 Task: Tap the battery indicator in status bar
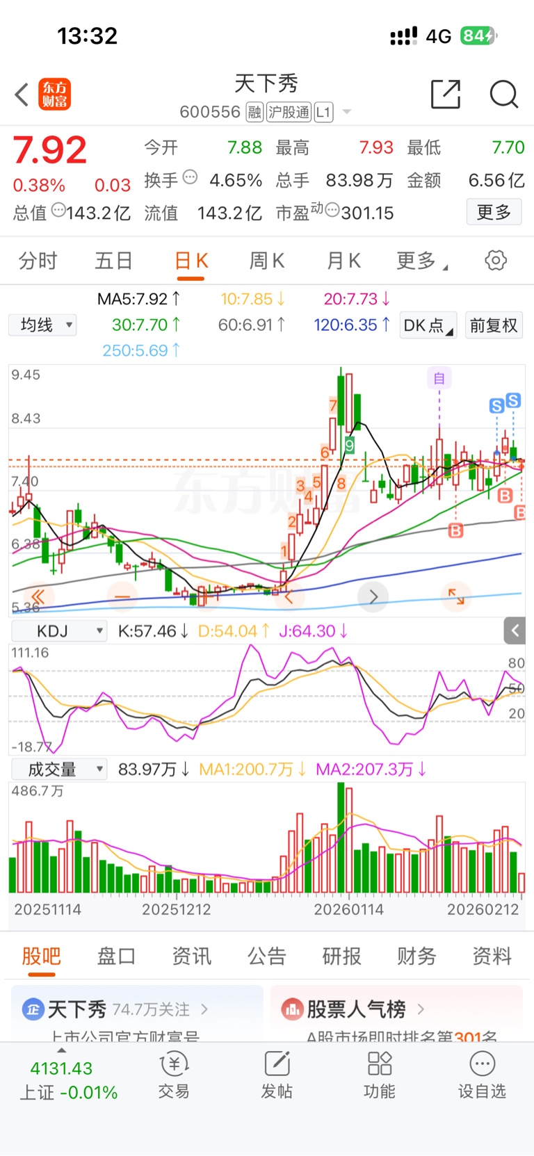pyautogui.click(x=479, y=35)
